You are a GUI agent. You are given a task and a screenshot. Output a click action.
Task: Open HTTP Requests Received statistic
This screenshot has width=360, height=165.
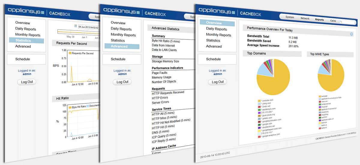pyautogui.click(x=168, y=93)
